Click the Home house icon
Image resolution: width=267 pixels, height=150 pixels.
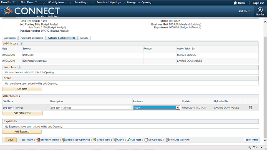tap(235, 3)
